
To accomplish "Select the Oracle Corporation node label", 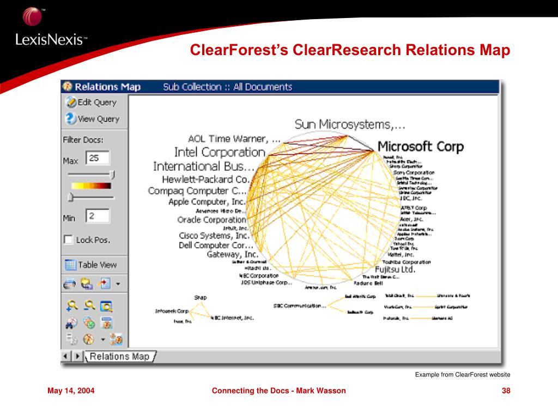I will [212, 220].
